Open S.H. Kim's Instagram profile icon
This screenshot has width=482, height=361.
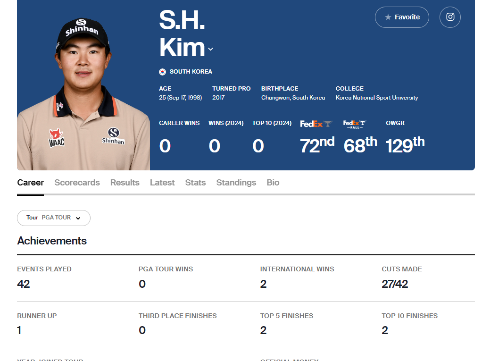[450, 17]
